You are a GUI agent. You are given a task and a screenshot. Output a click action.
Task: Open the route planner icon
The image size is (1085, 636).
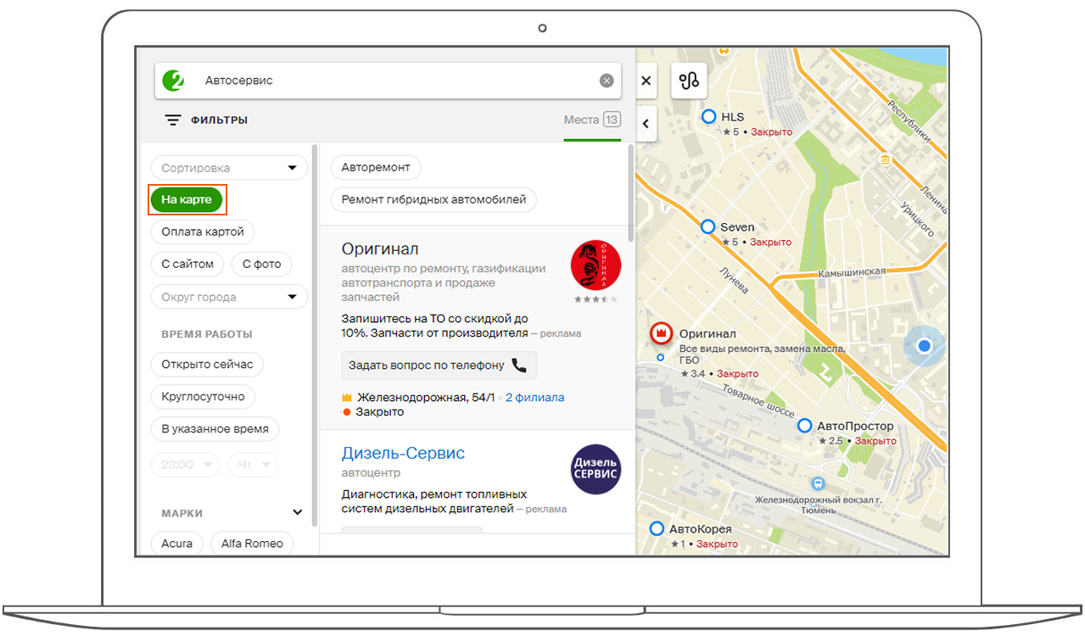click(690, 81)
